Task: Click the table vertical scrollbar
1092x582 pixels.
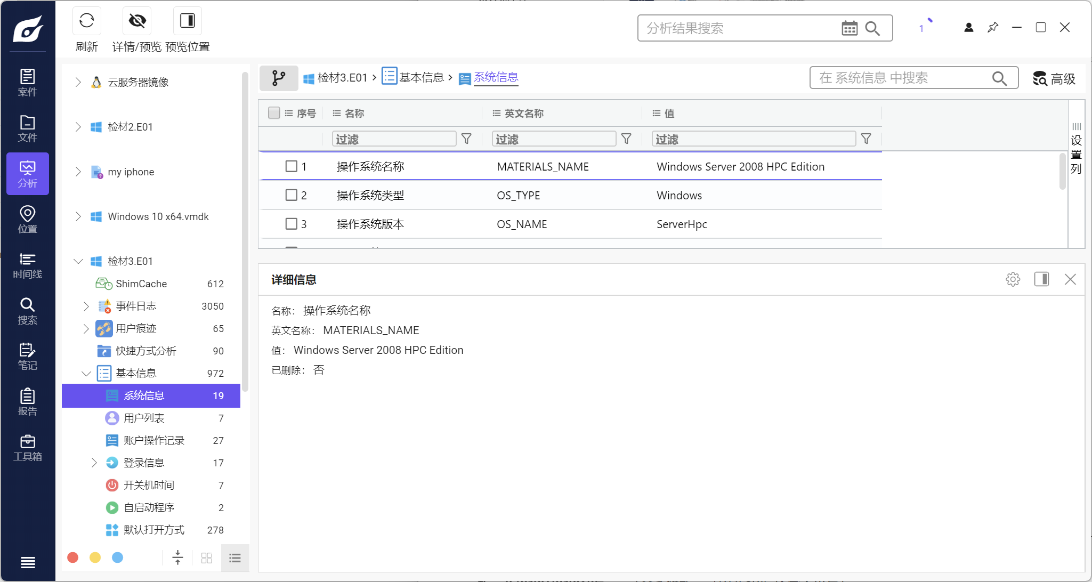Action: pyautogui.click(x=1062, y=171)
